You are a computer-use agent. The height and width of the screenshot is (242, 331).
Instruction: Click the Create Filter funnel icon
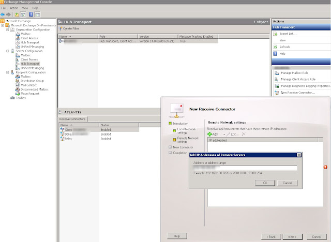click(x=61, y=28)
